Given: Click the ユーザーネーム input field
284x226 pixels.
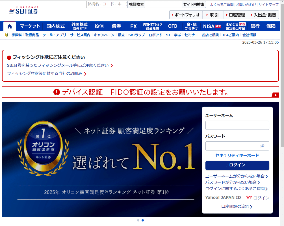Looking at the screenshot, I should pos(237,125).
